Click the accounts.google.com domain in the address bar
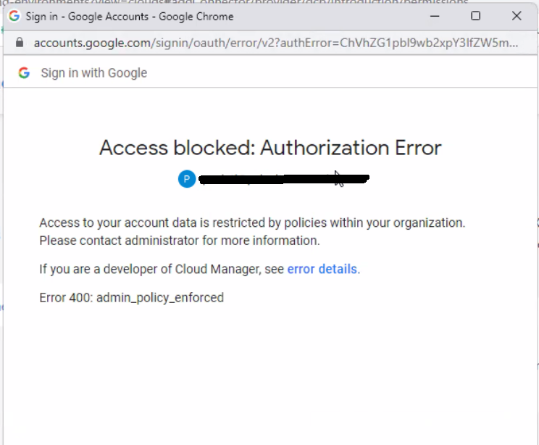 [91, 43]
